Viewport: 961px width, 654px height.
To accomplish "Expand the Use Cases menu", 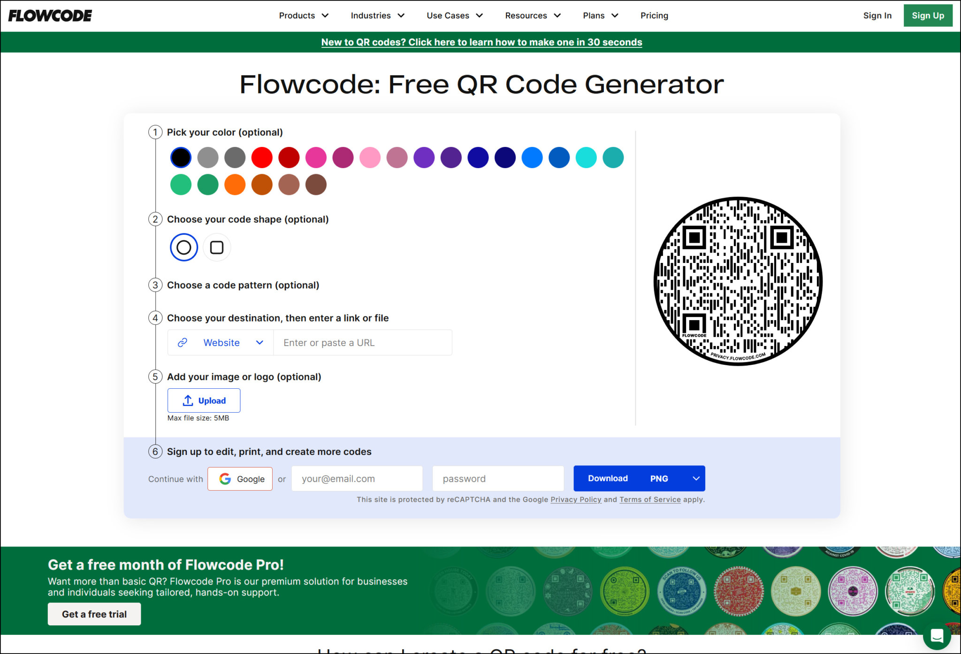I will [x=455, y=15].
